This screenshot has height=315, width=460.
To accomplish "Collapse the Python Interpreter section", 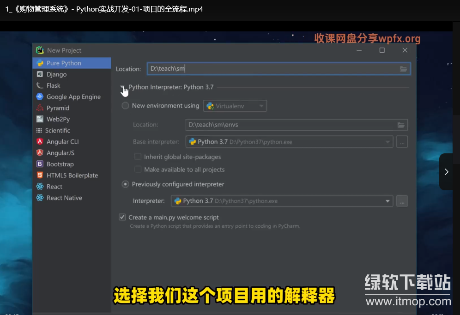I will coord(122,87).
